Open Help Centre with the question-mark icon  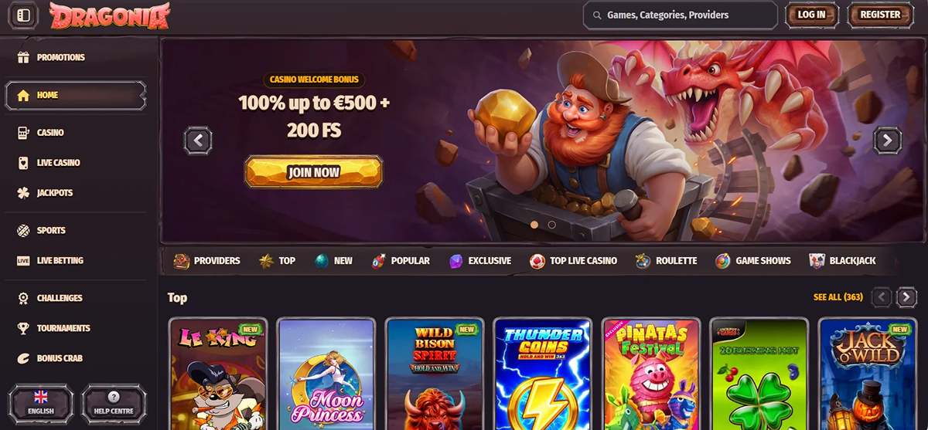pyautogui.click(x=114, y=403)
